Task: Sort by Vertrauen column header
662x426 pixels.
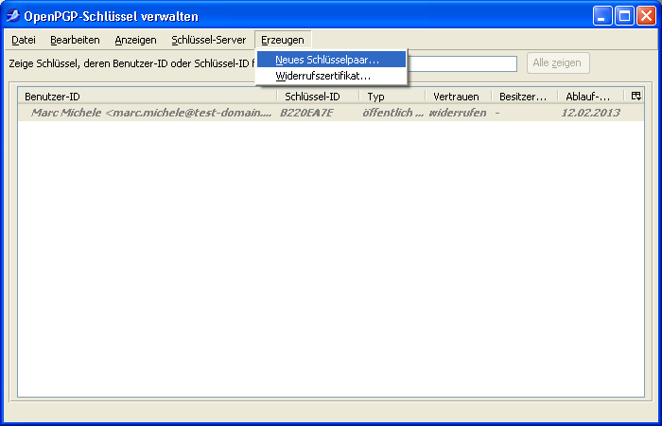Action: point(459,97)
